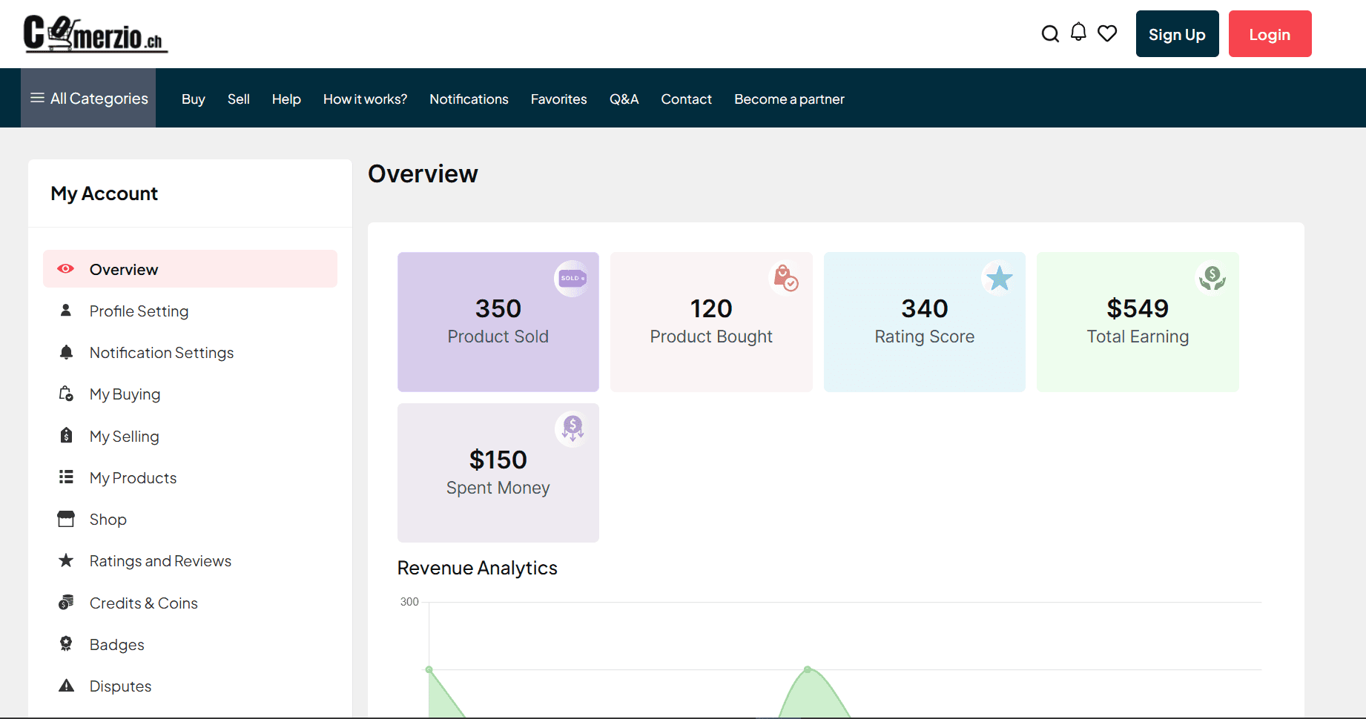Open the All Categories menu

point(88,98)
